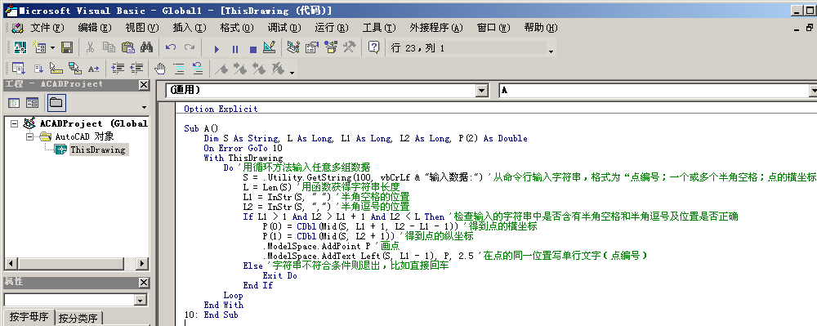Click the Help question mark icon

click(373, 48)
